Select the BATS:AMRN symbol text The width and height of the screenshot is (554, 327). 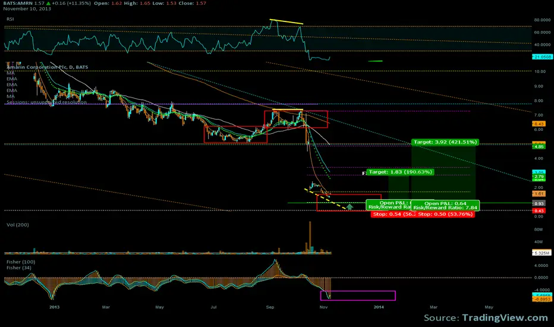pos(18,3)
